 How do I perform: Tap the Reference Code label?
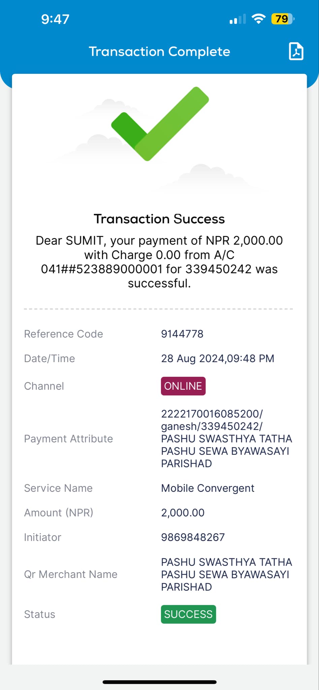63,334
